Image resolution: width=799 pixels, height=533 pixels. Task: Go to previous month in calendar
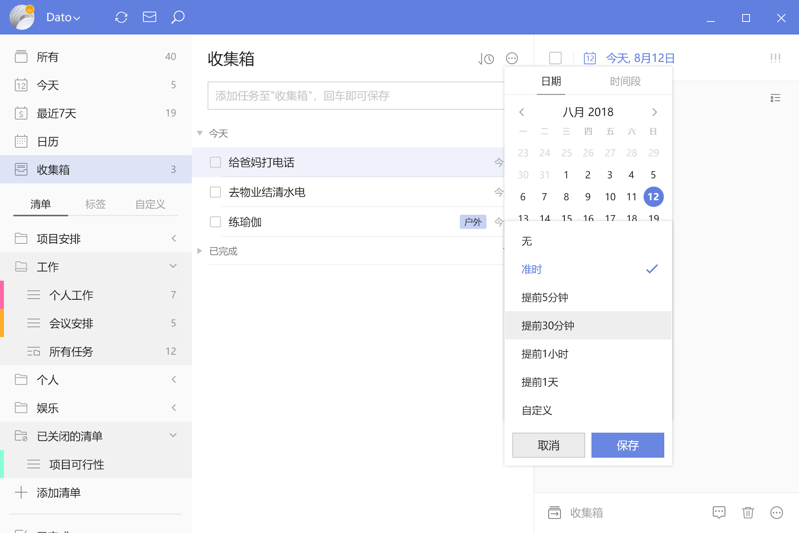522,112
